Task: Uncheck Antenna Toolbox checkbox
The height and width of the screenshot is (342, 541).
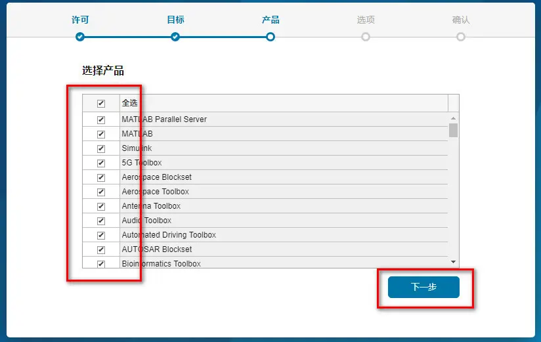Action: 100,206
